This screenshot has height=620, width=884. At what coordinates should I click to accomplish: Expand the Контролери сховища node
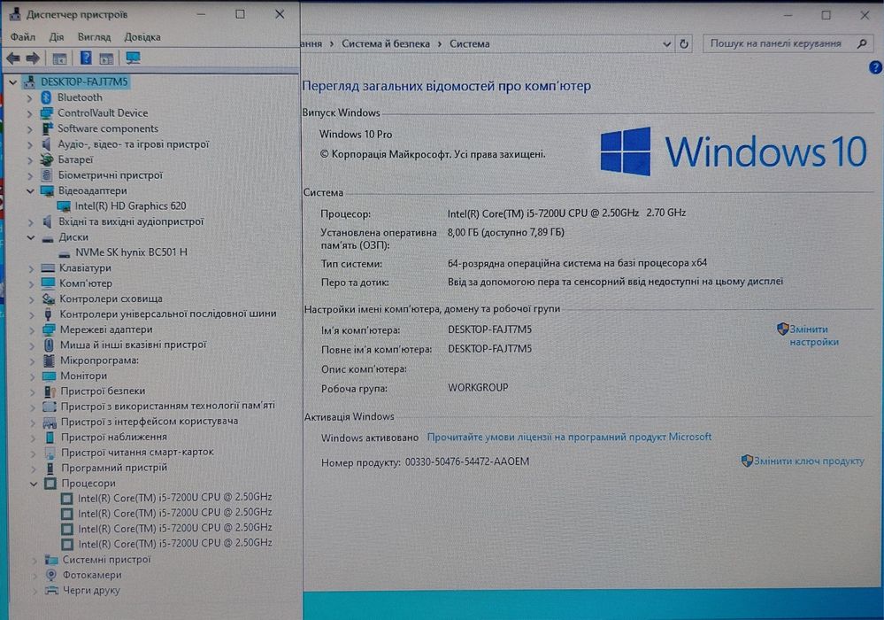(x=32, y=299)
